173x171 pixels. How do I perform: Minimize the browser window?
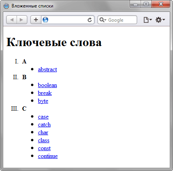coord(135,4)
